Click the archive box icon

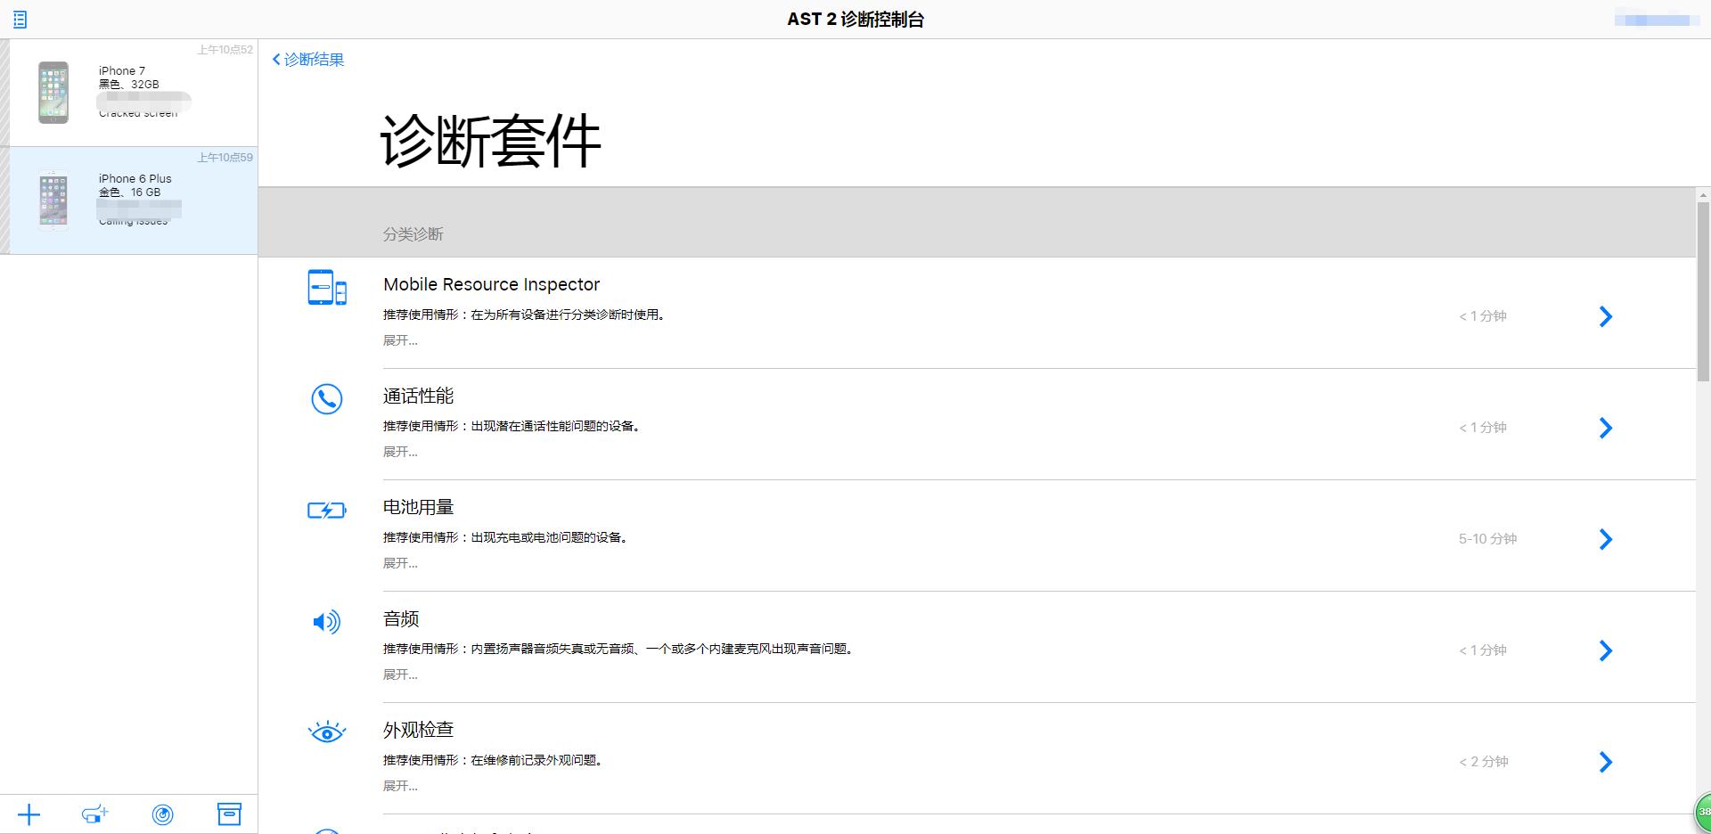coord(230,814)
